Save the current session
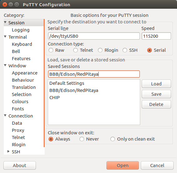The width and height of the screenshot is (177, 173). pyautogui.click(x=156, y=94)
